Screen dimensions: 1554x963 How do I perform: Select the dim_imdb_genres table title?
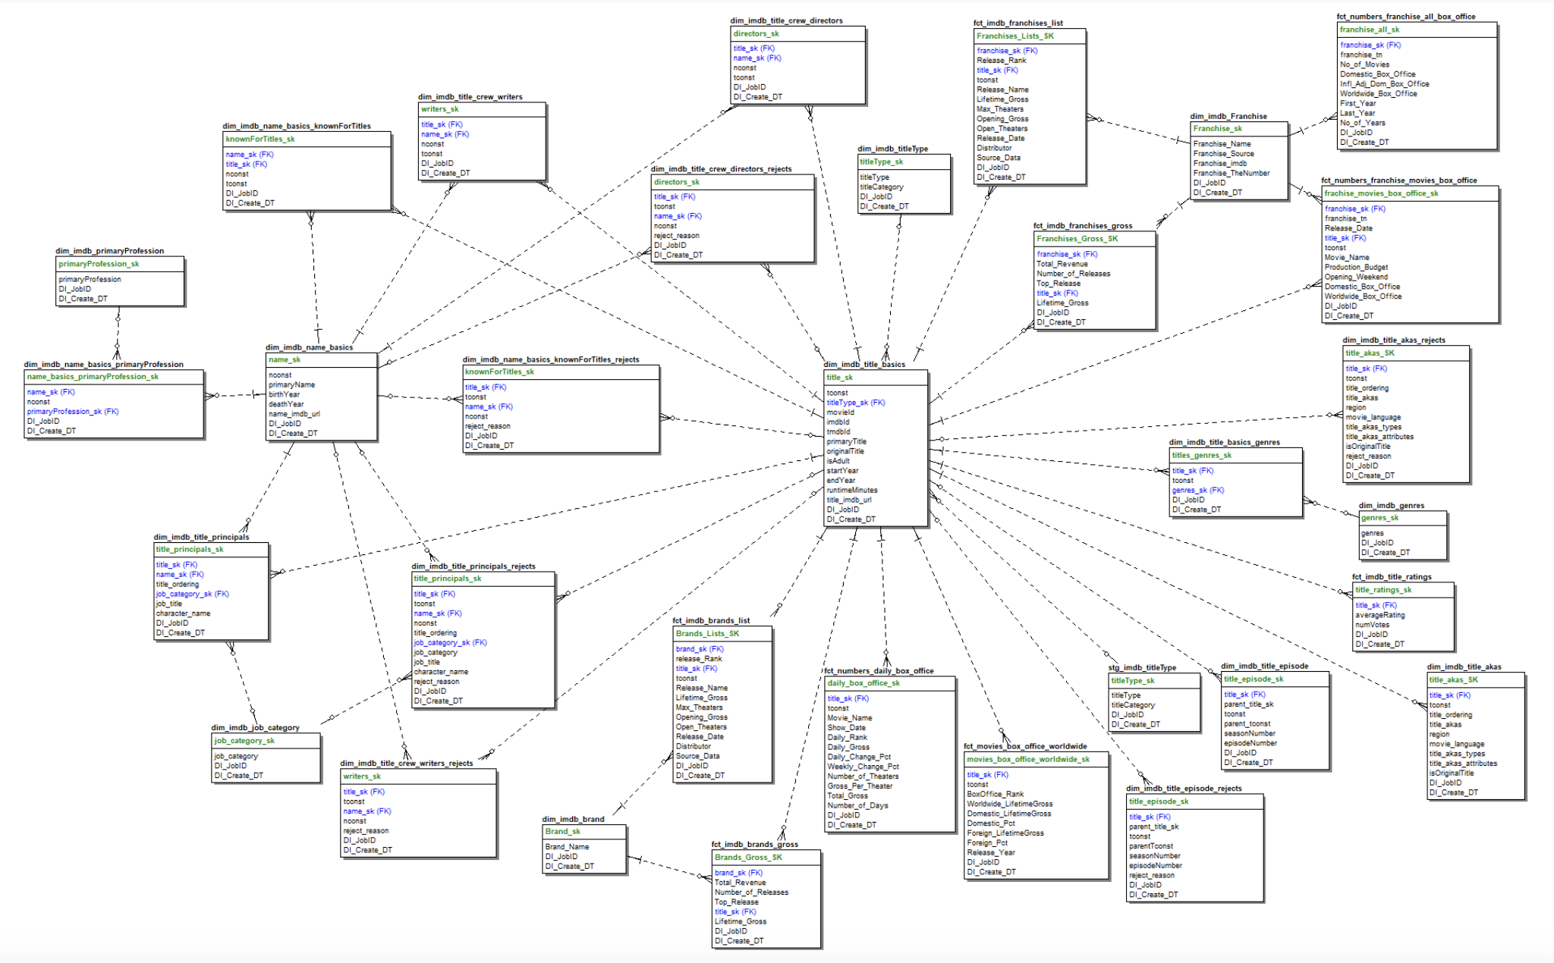pyautogui.click(x=1391, y=506)
